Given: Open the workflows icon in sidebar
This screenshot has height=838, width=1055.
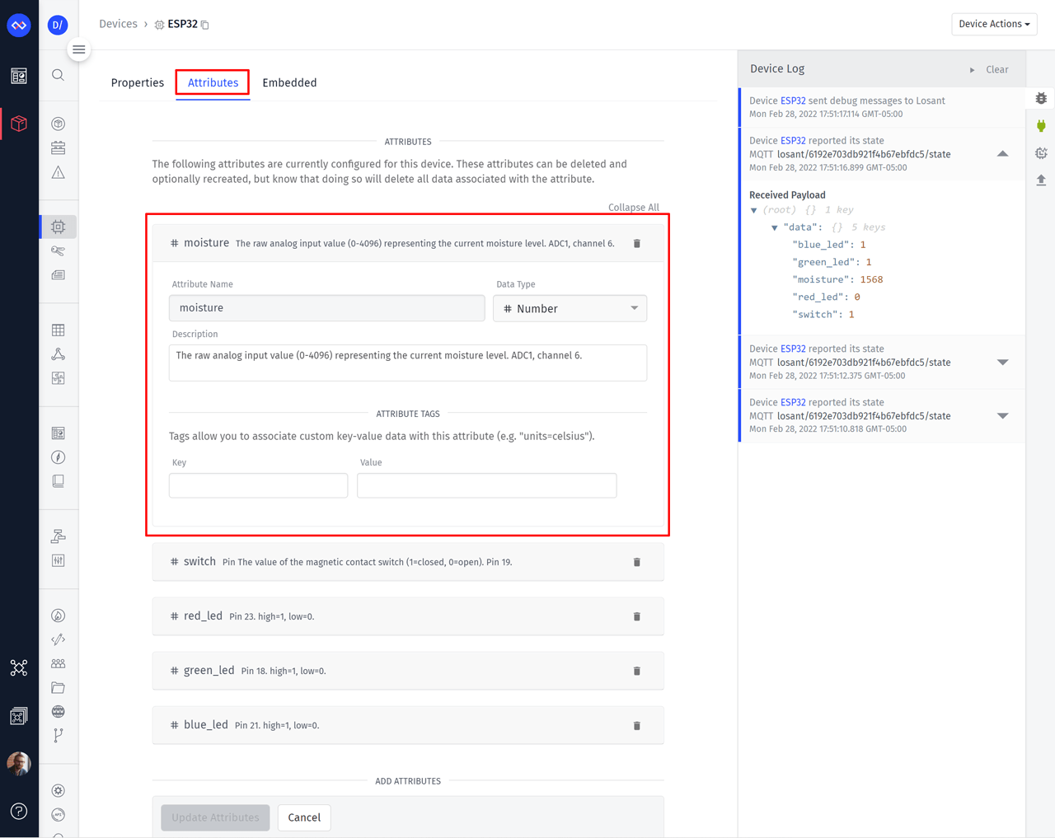Looking at the screenshot, I should point(58,536).
